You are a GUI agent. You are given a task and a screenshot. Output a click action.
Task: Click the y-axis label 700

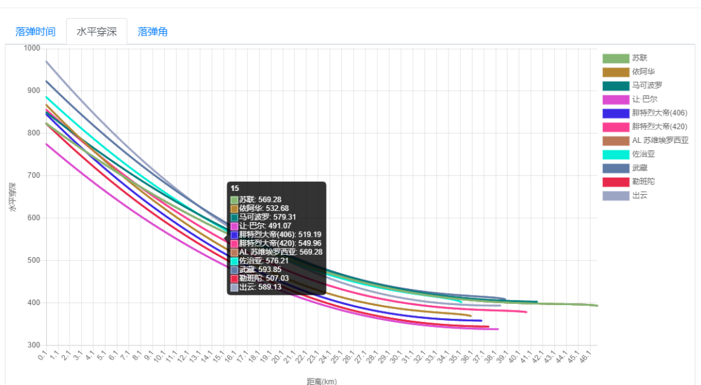[x=34, y=176]
